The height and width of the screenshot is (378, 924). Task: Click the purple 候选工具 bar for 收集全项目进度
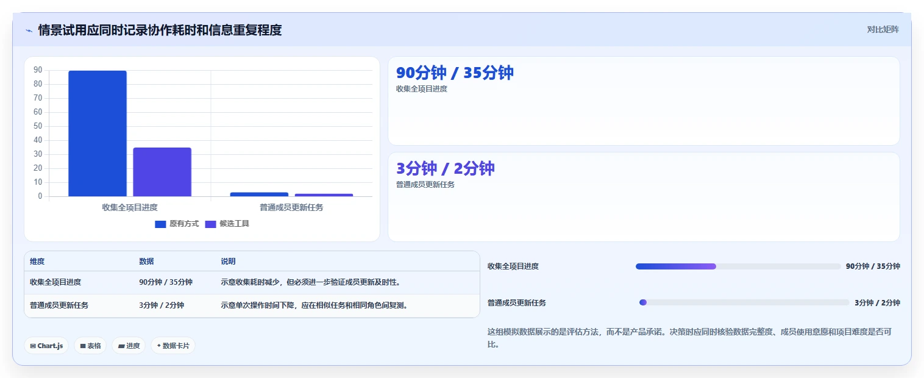[162, 172]
